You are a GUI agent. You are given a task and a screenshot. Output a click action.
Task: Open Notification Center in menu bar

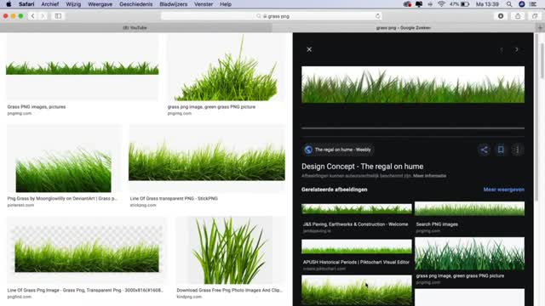pyautogui.click(x=533, y=4)
